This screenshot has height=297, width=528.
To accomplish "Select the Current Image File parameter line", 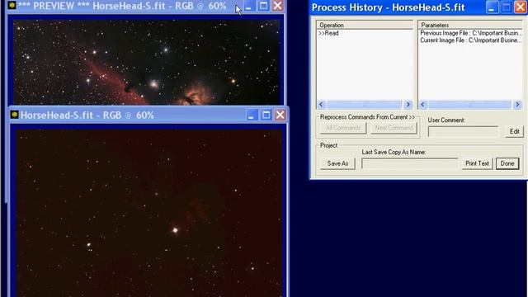I will coord(471,40).
